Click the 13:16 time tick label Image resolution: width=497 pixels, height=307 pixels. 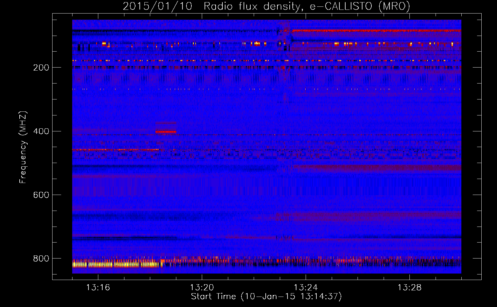click(x=98, y=288)
